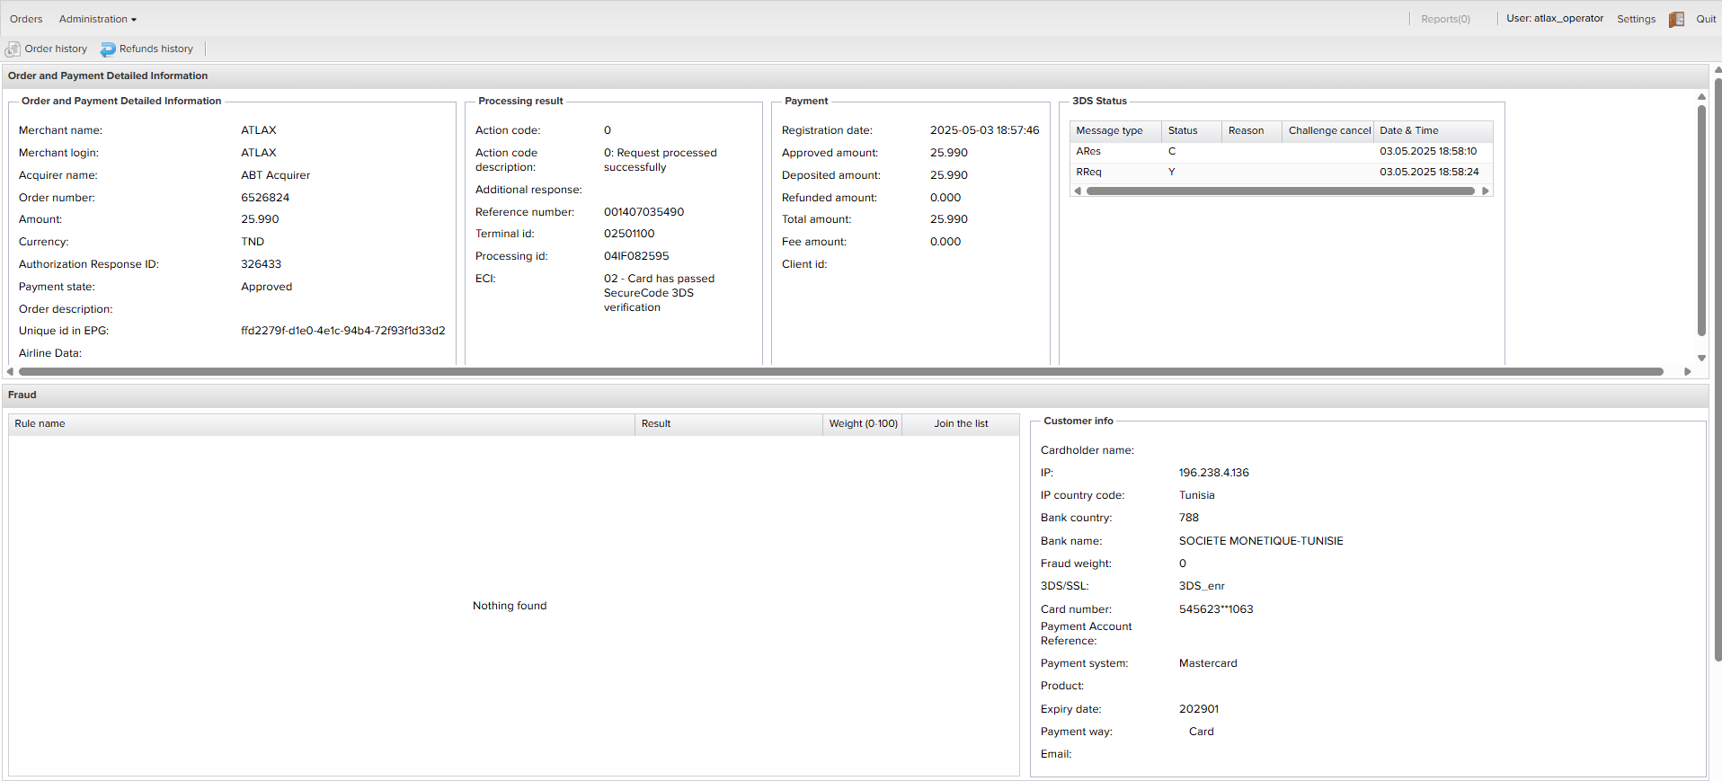Click the Reports(0) link
This screenshot has width=1722, height=781.
[x=1445, y=19]
